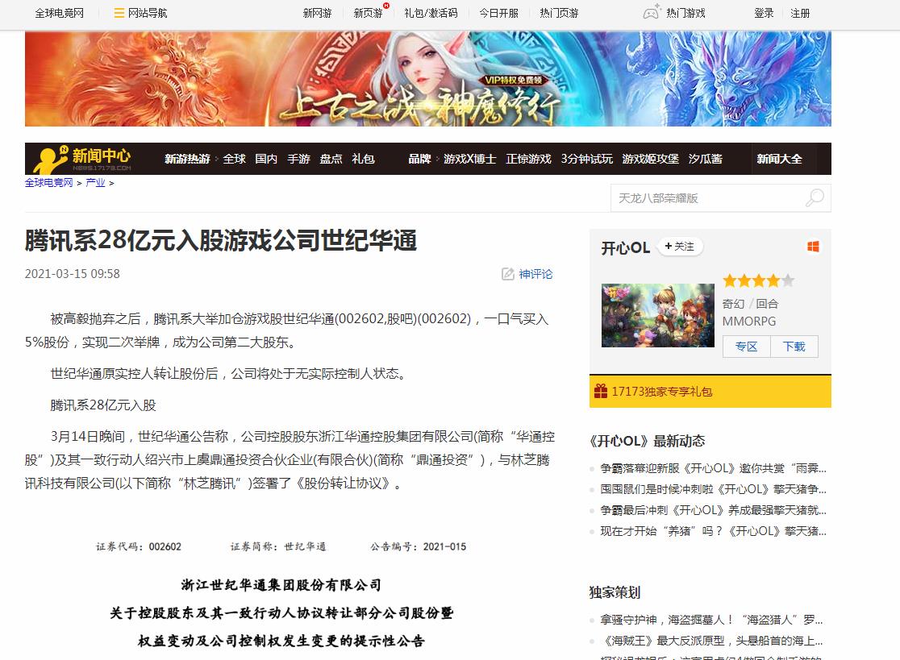Click the 下载 button

(x=794, y=347)
